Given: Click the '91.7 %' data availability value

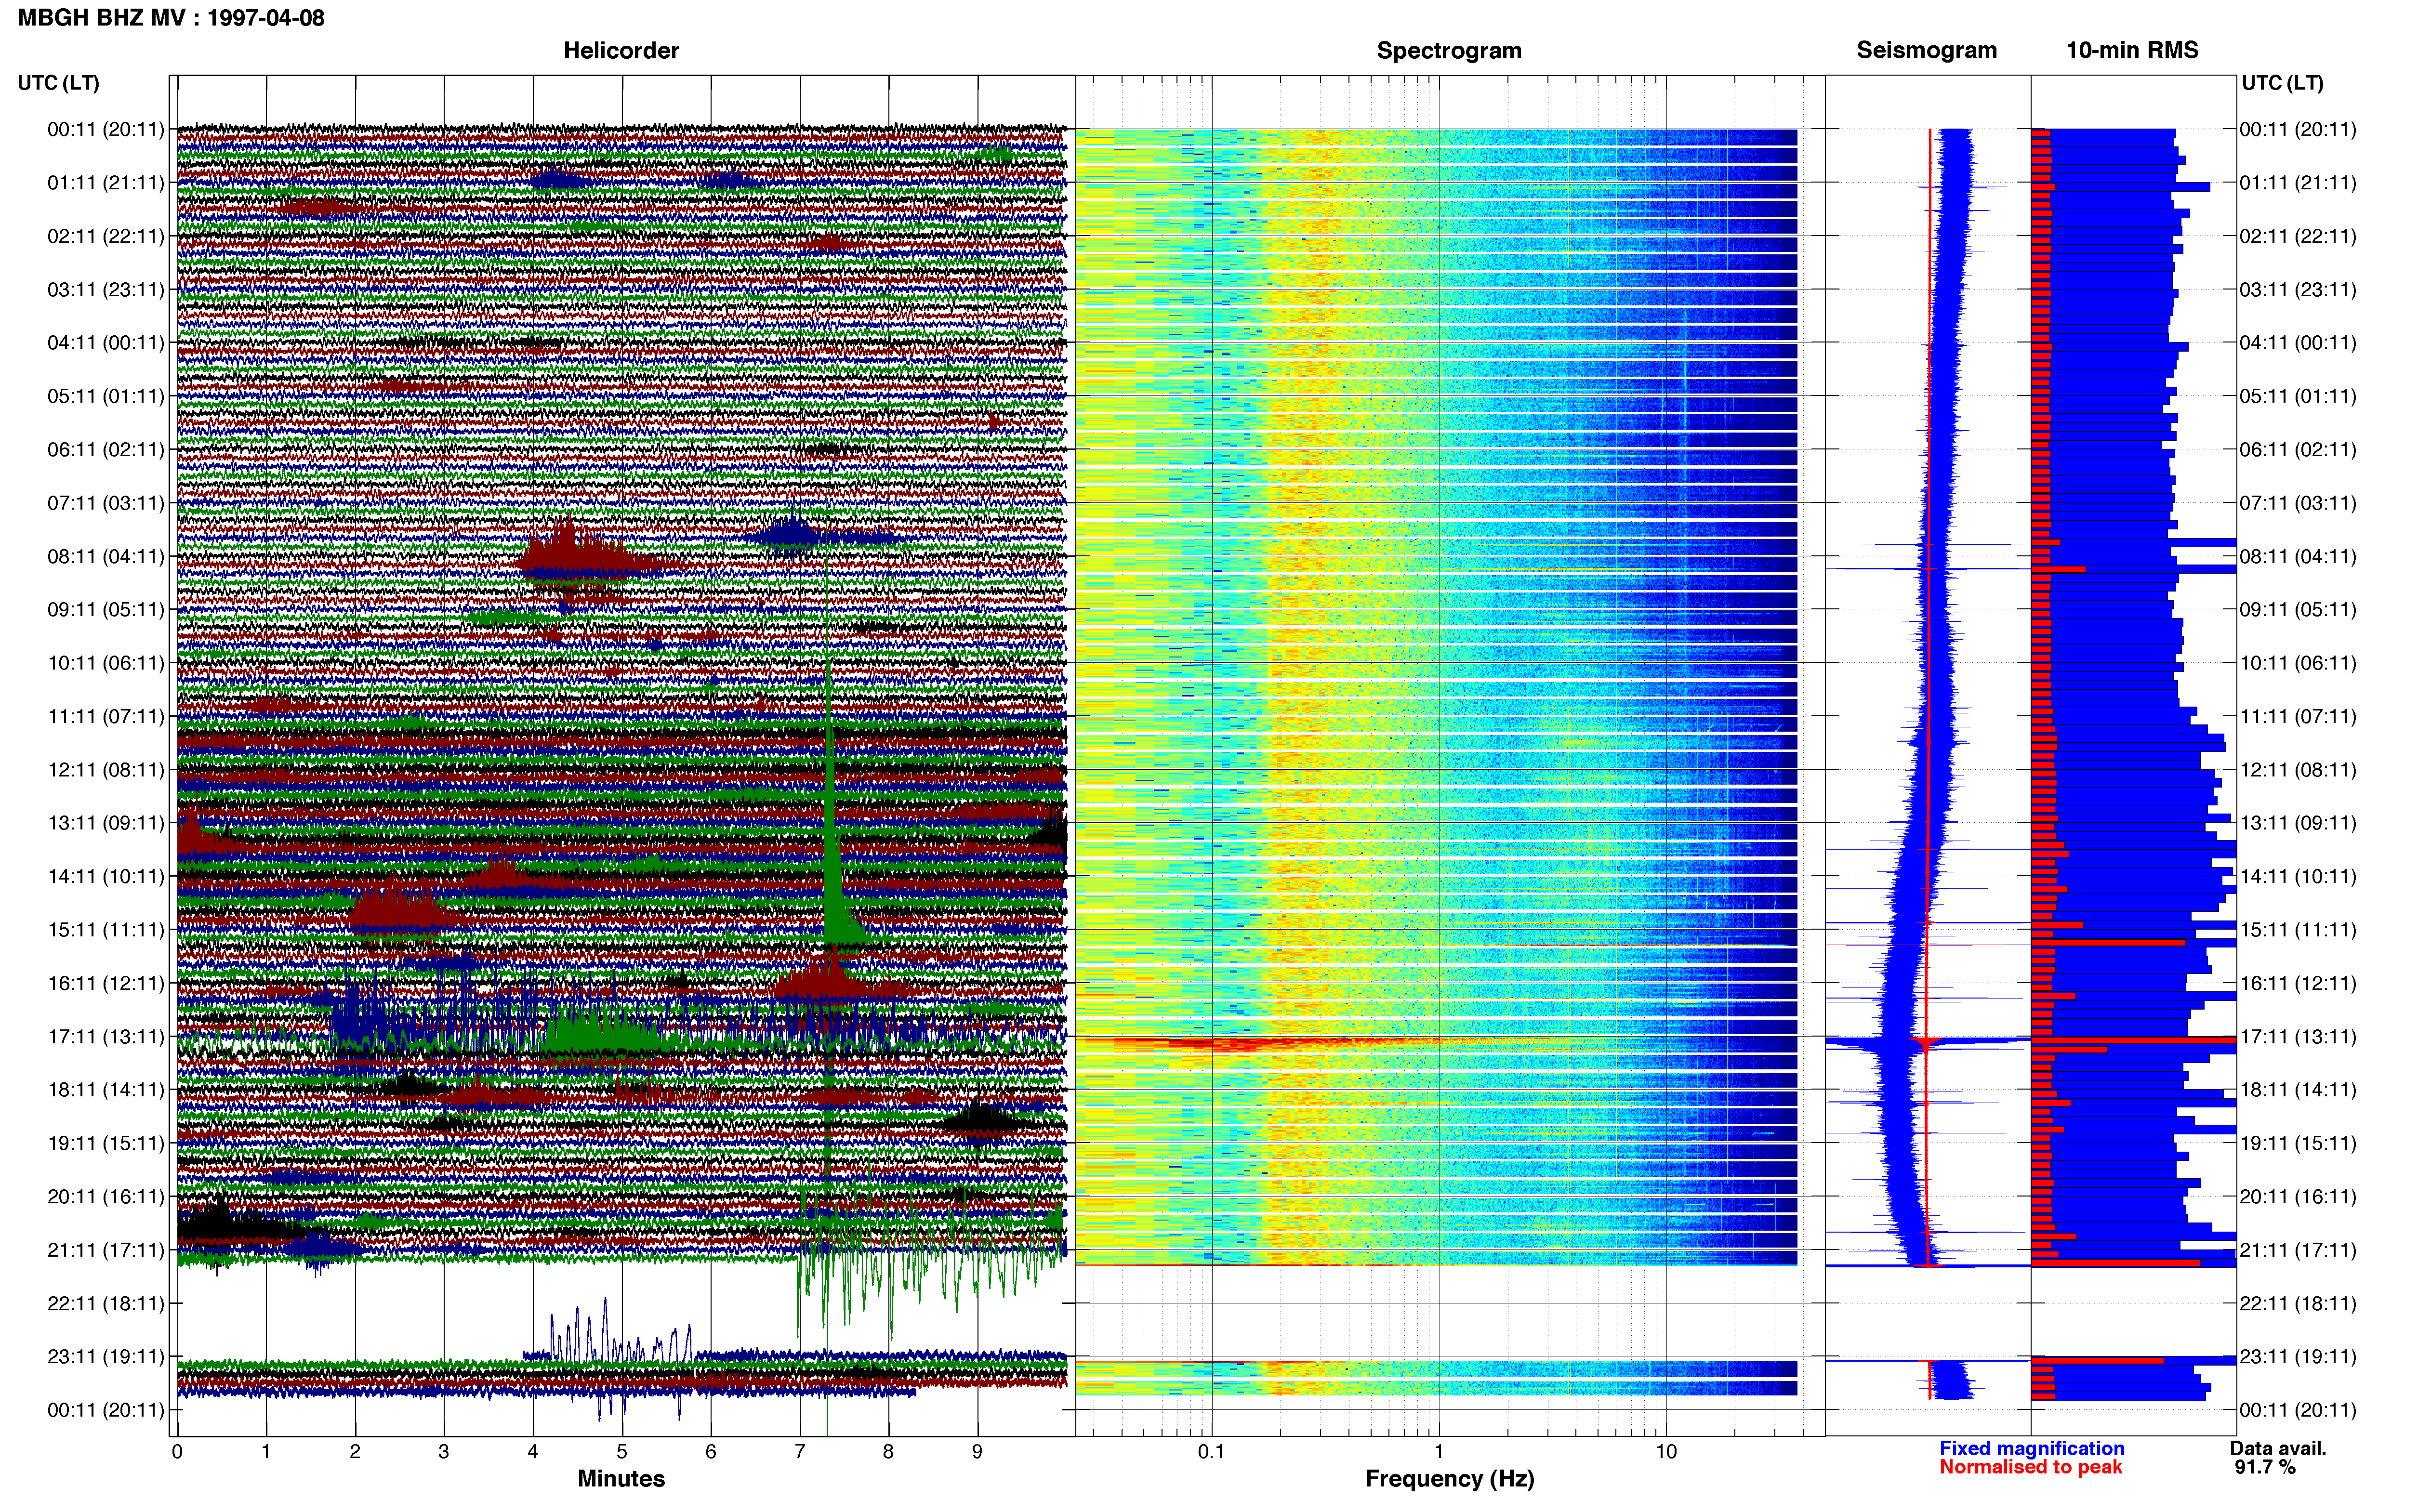Looking at the screenshot, I should [2265, 1468].
